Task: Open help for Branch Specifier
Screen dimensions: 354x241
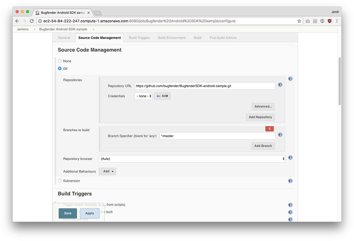Action: click(x=280, y=135)
